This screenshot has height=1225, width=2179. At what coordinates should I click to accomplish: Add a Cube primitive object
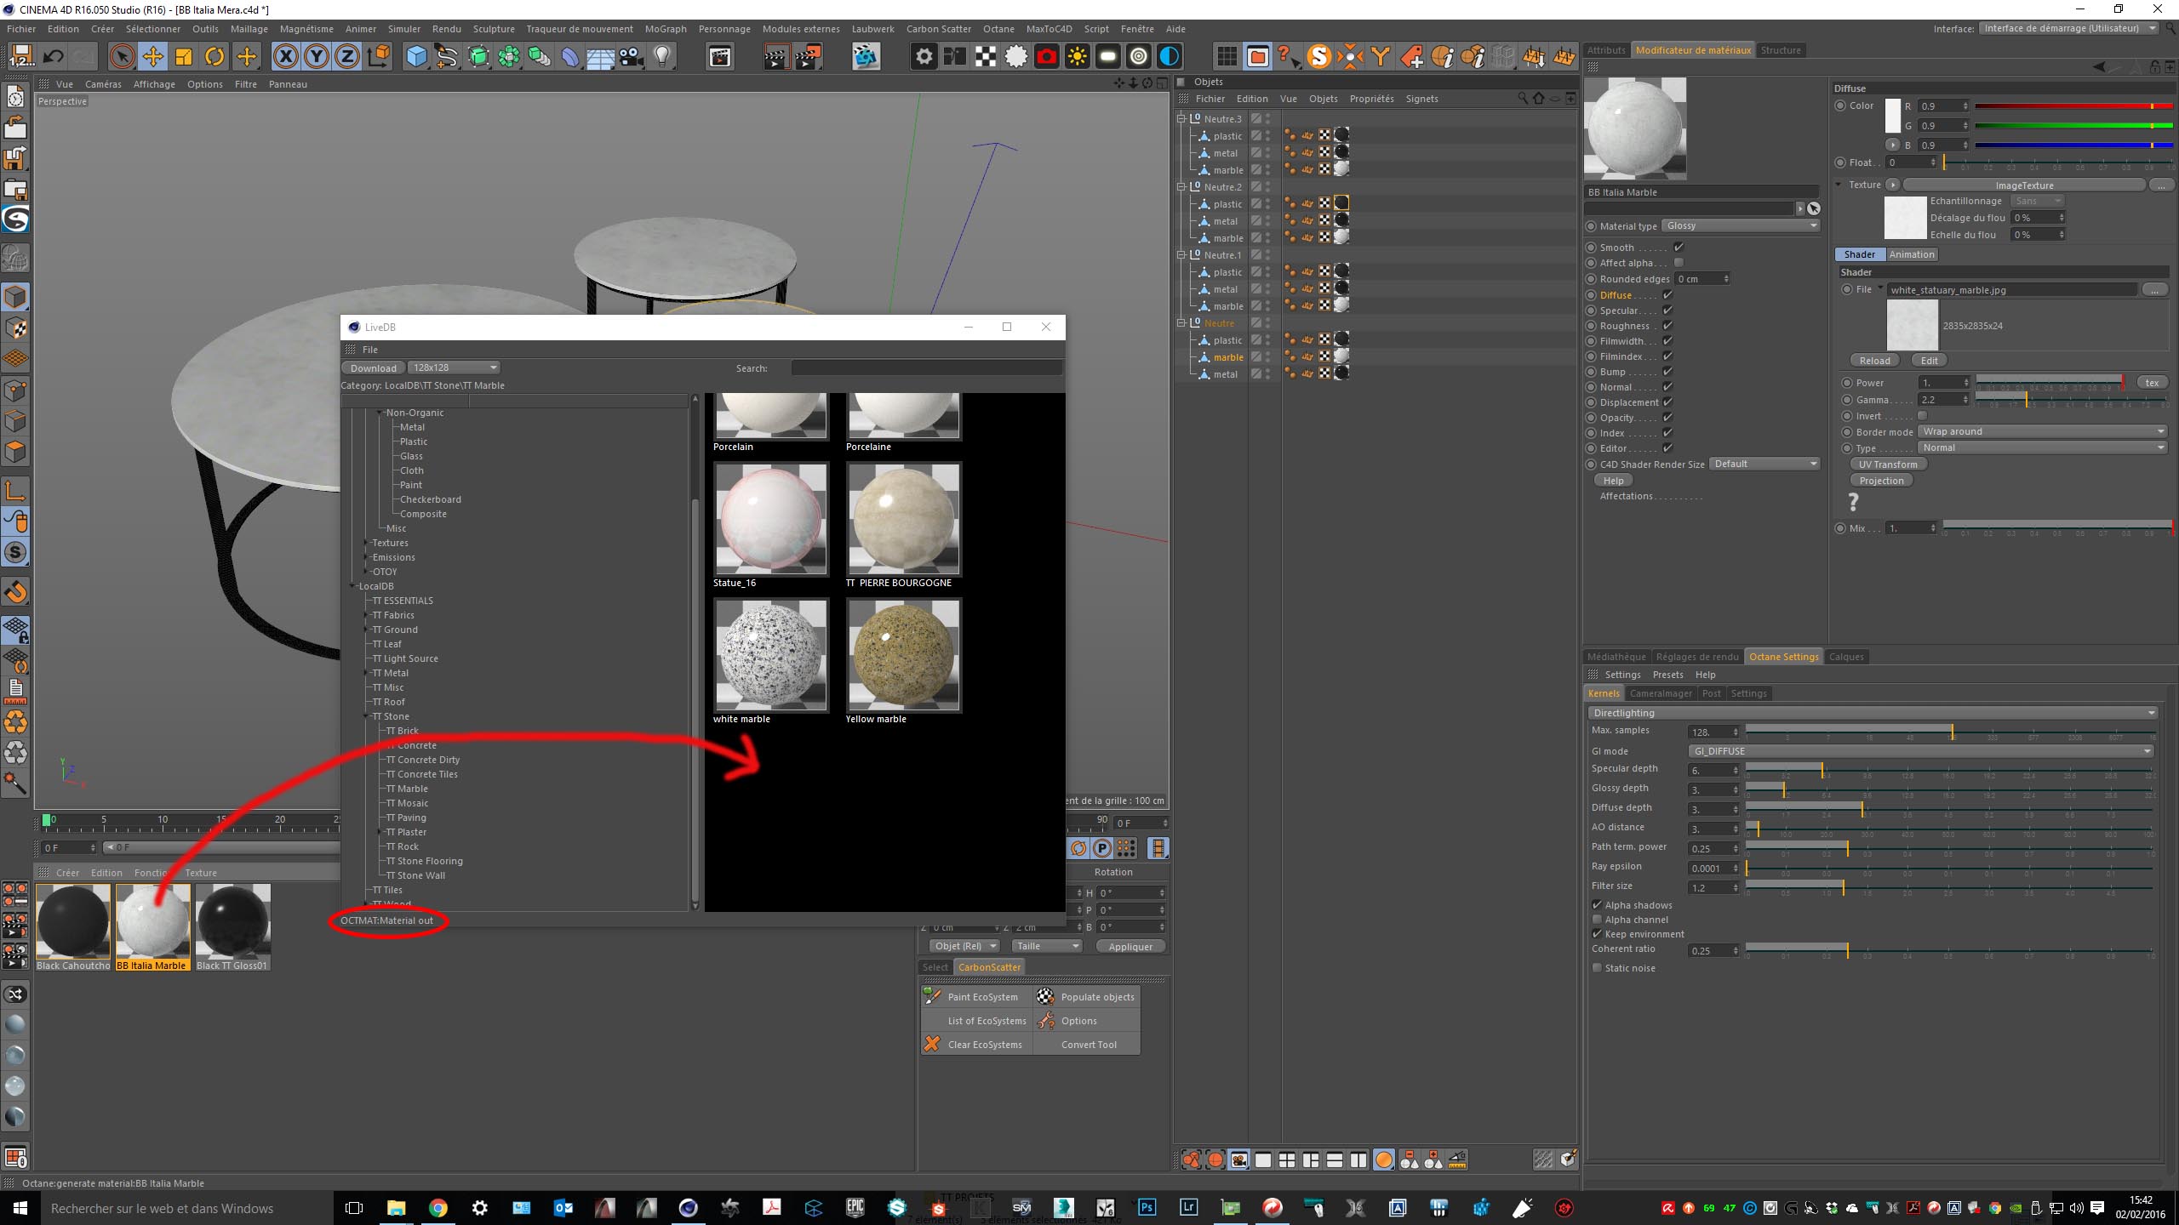(416, 57)
